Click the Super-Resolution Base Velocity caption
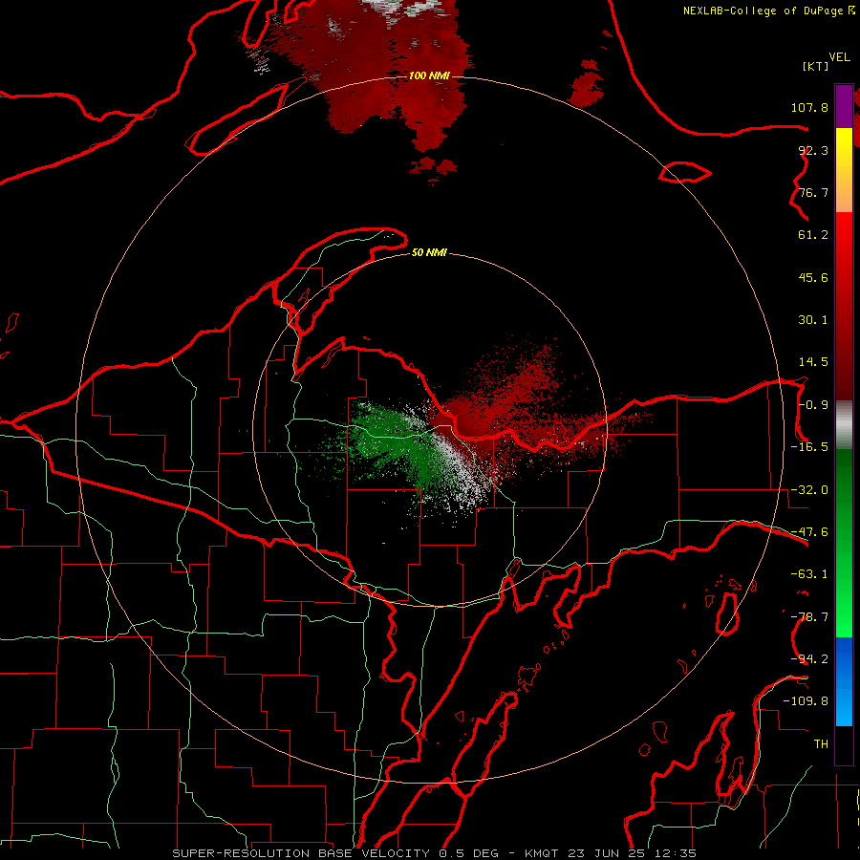This screenshot has width=860, height=860. [x=435, y=853]
